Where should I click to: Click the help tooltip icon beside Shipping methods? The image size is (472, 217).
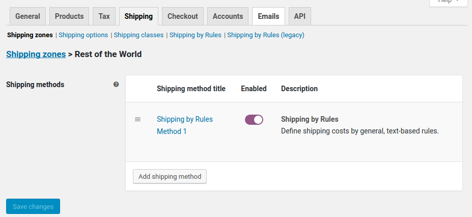pos(116,85)
